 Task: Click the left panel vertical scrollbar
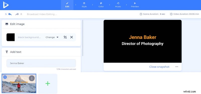tap(83, 38)
